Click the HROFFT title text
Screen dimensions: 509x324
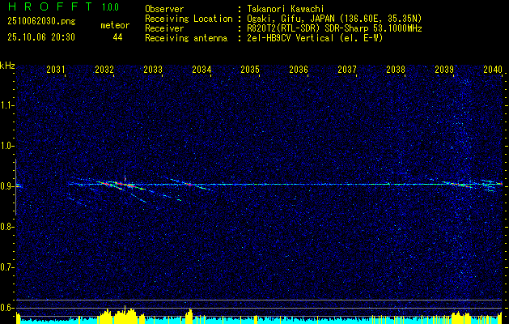[x=50, y=6]
